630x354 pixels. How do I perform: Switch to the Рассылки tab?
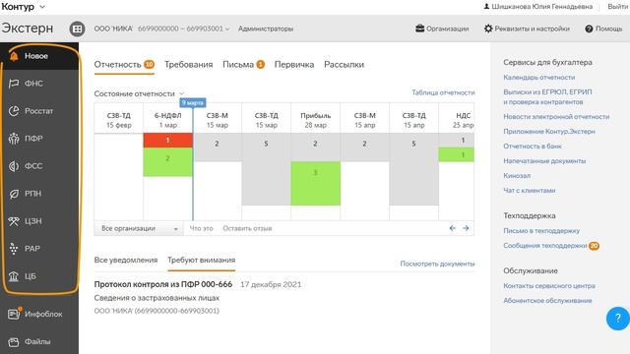[344, 65]
